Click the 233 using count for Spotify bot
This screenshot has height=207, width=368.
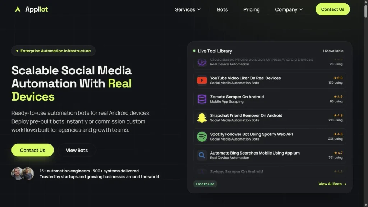[335, 139]
